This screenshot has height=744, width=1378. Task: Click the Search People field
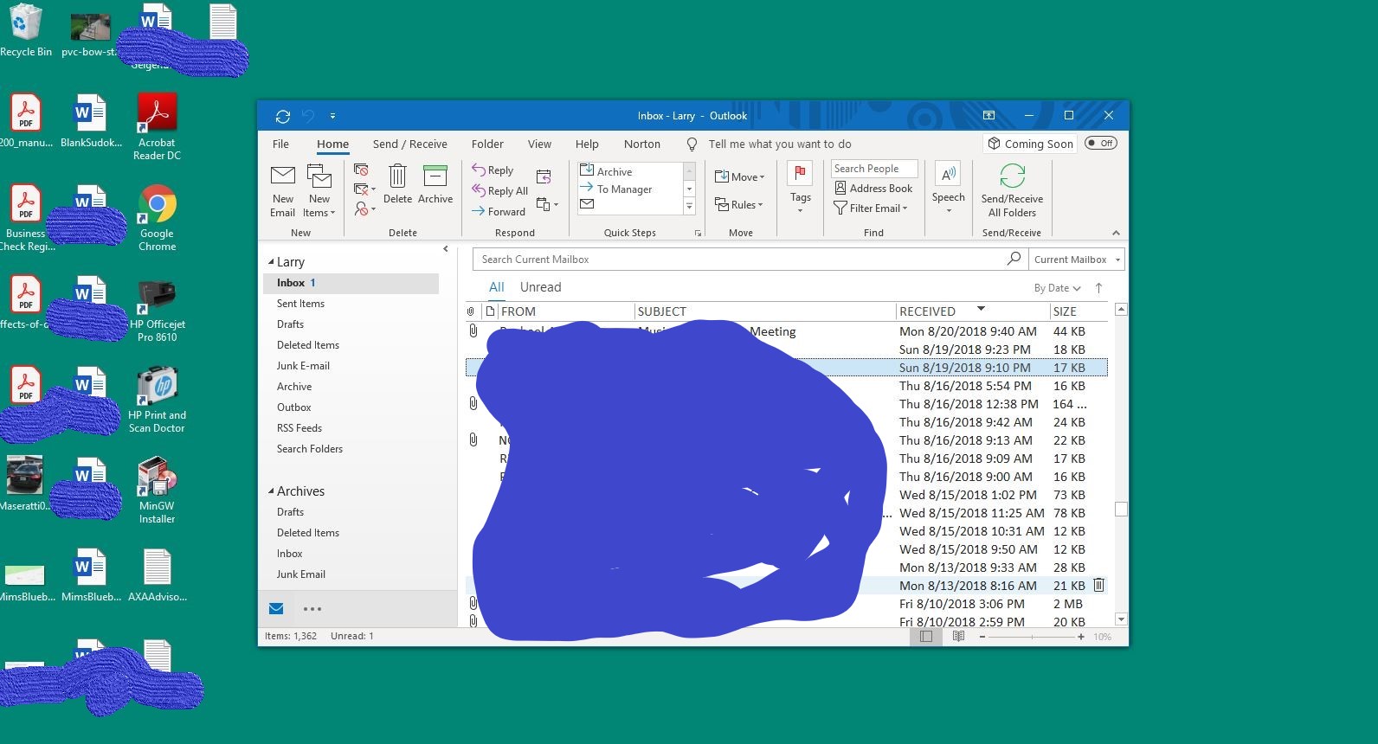[x=874, y=169]
